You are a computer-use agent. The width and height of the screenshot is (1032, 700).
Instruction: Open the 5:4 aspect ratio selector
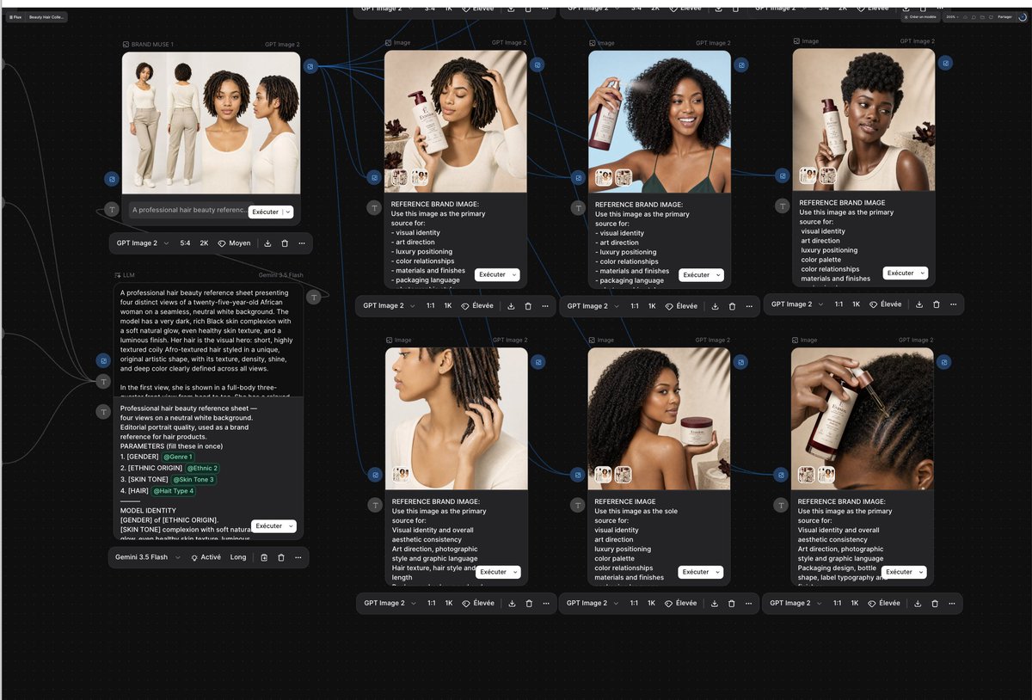click(x=185, y=243)
